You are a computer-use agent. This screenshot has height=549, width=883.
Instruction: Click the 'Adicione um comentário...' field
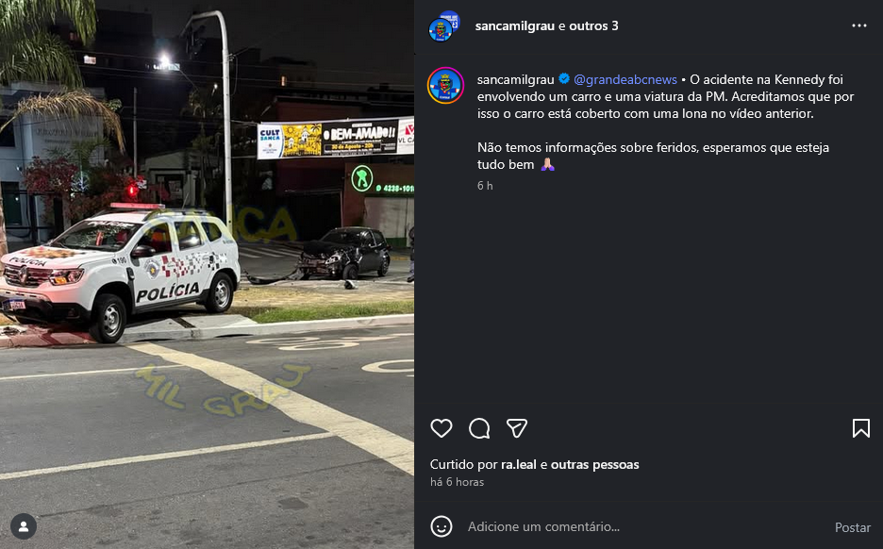tap(642, 526)
